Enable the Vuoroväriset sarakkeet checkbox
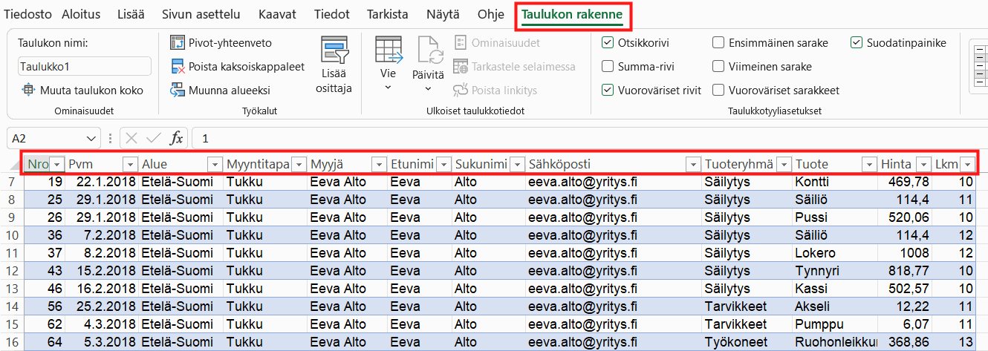Image resolution: width=988 pixels, height=351 pixels. point(718,90)
